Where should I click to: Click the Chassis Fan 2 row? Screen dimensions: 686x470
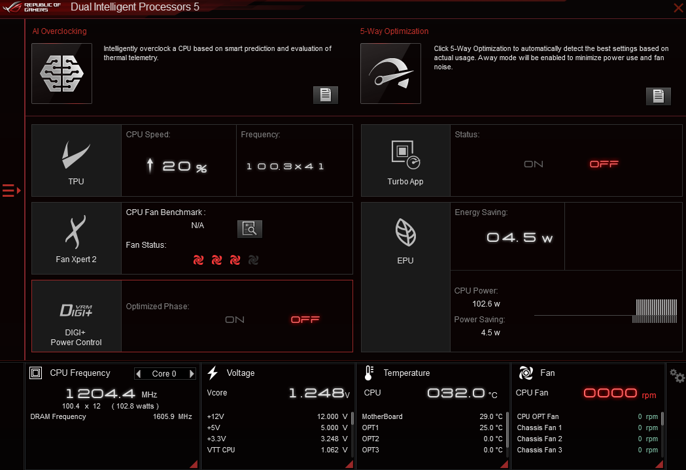pyautogui.click(x=587, y=439)
